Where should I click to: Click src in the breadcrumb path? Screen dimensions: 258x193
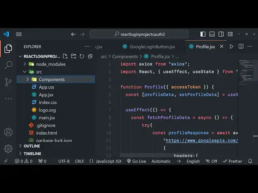104,57
